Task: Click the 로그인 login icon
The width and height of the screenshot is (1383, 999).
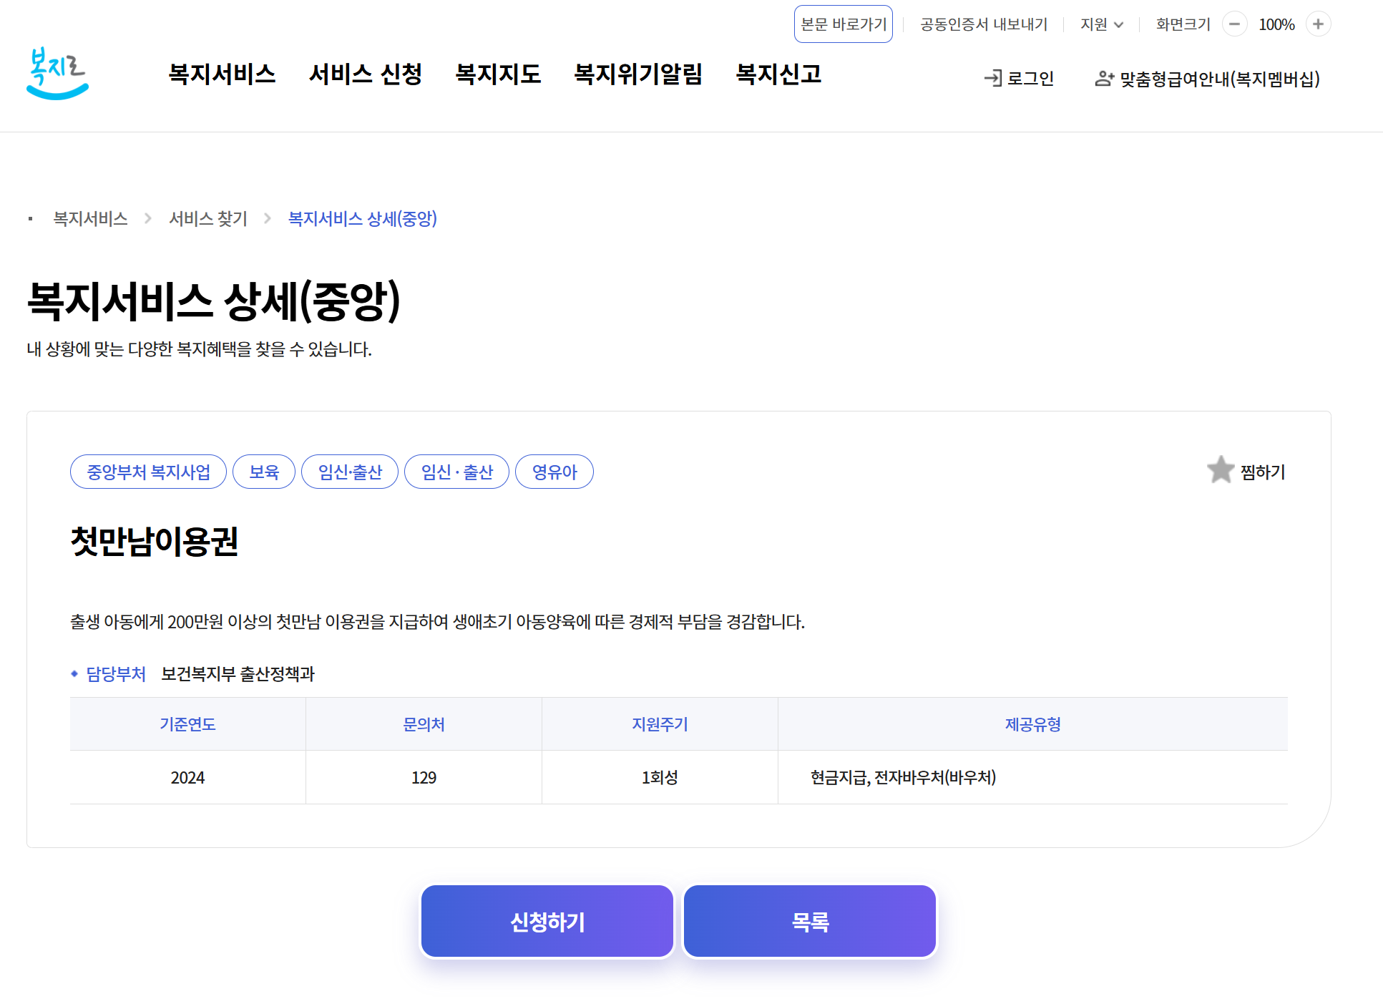Action: [993, 78]
